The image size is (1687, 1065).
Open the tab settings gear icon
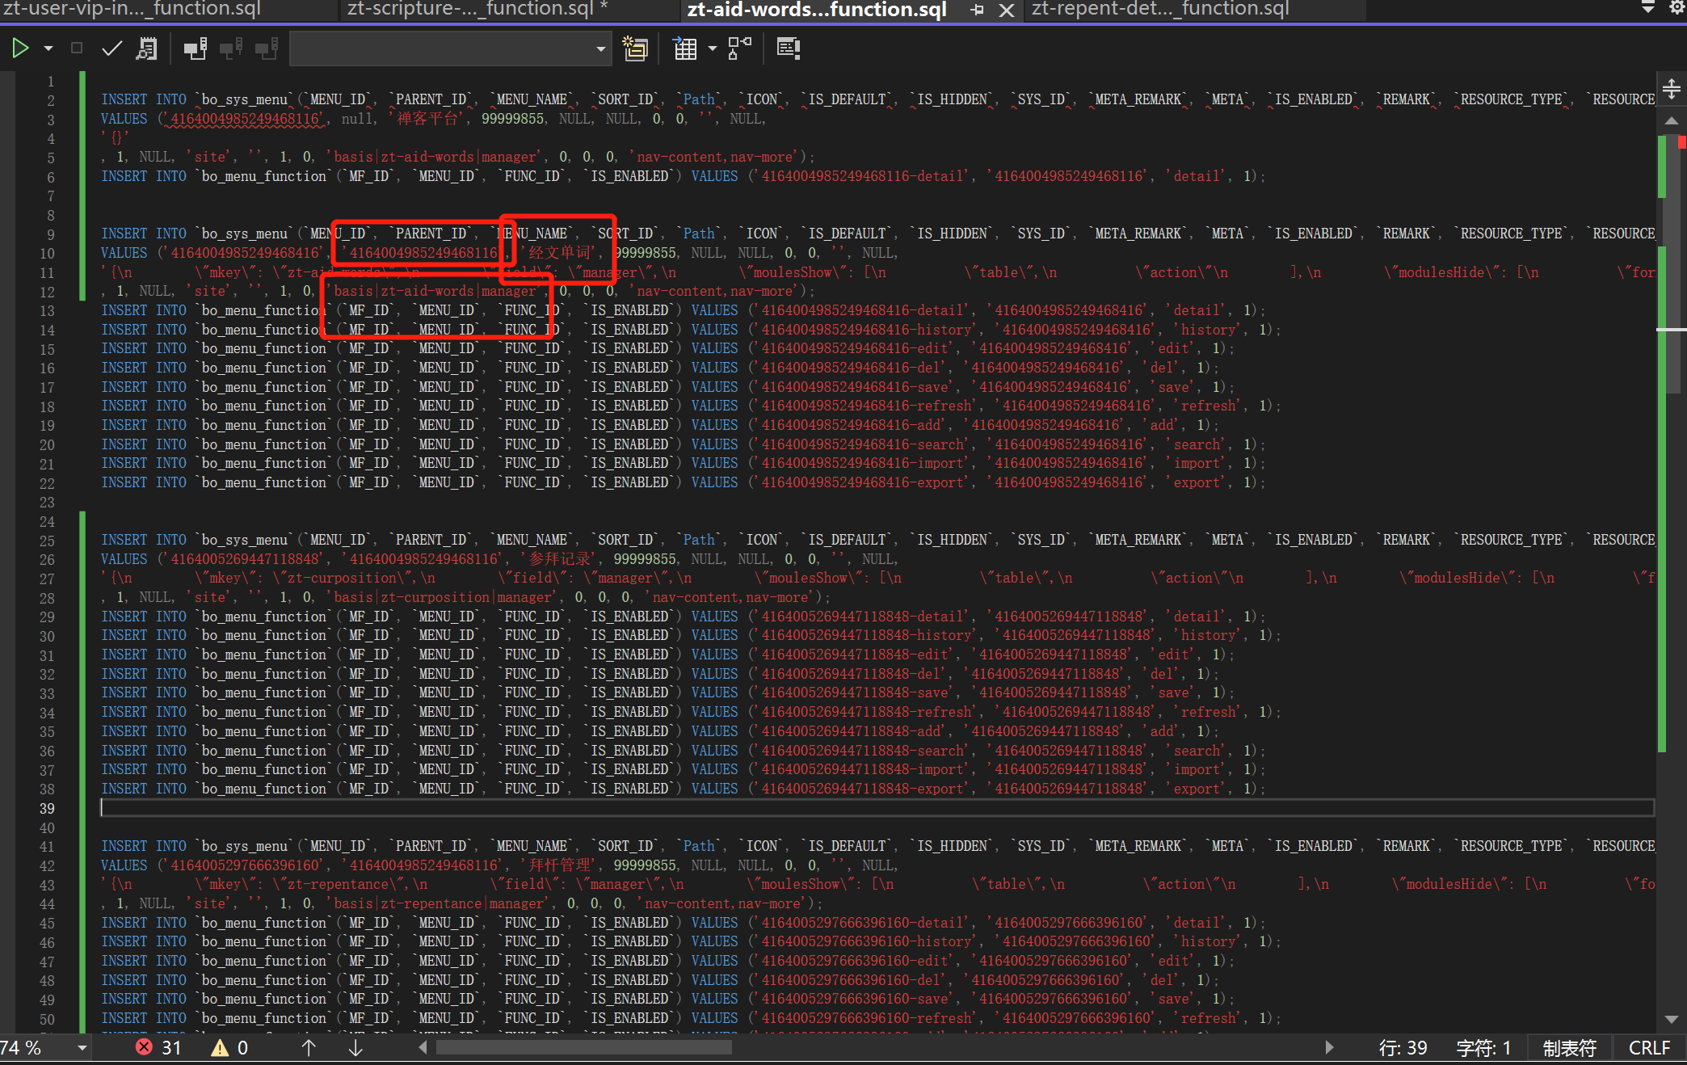pyautogui.click(x=1677, y=7)
